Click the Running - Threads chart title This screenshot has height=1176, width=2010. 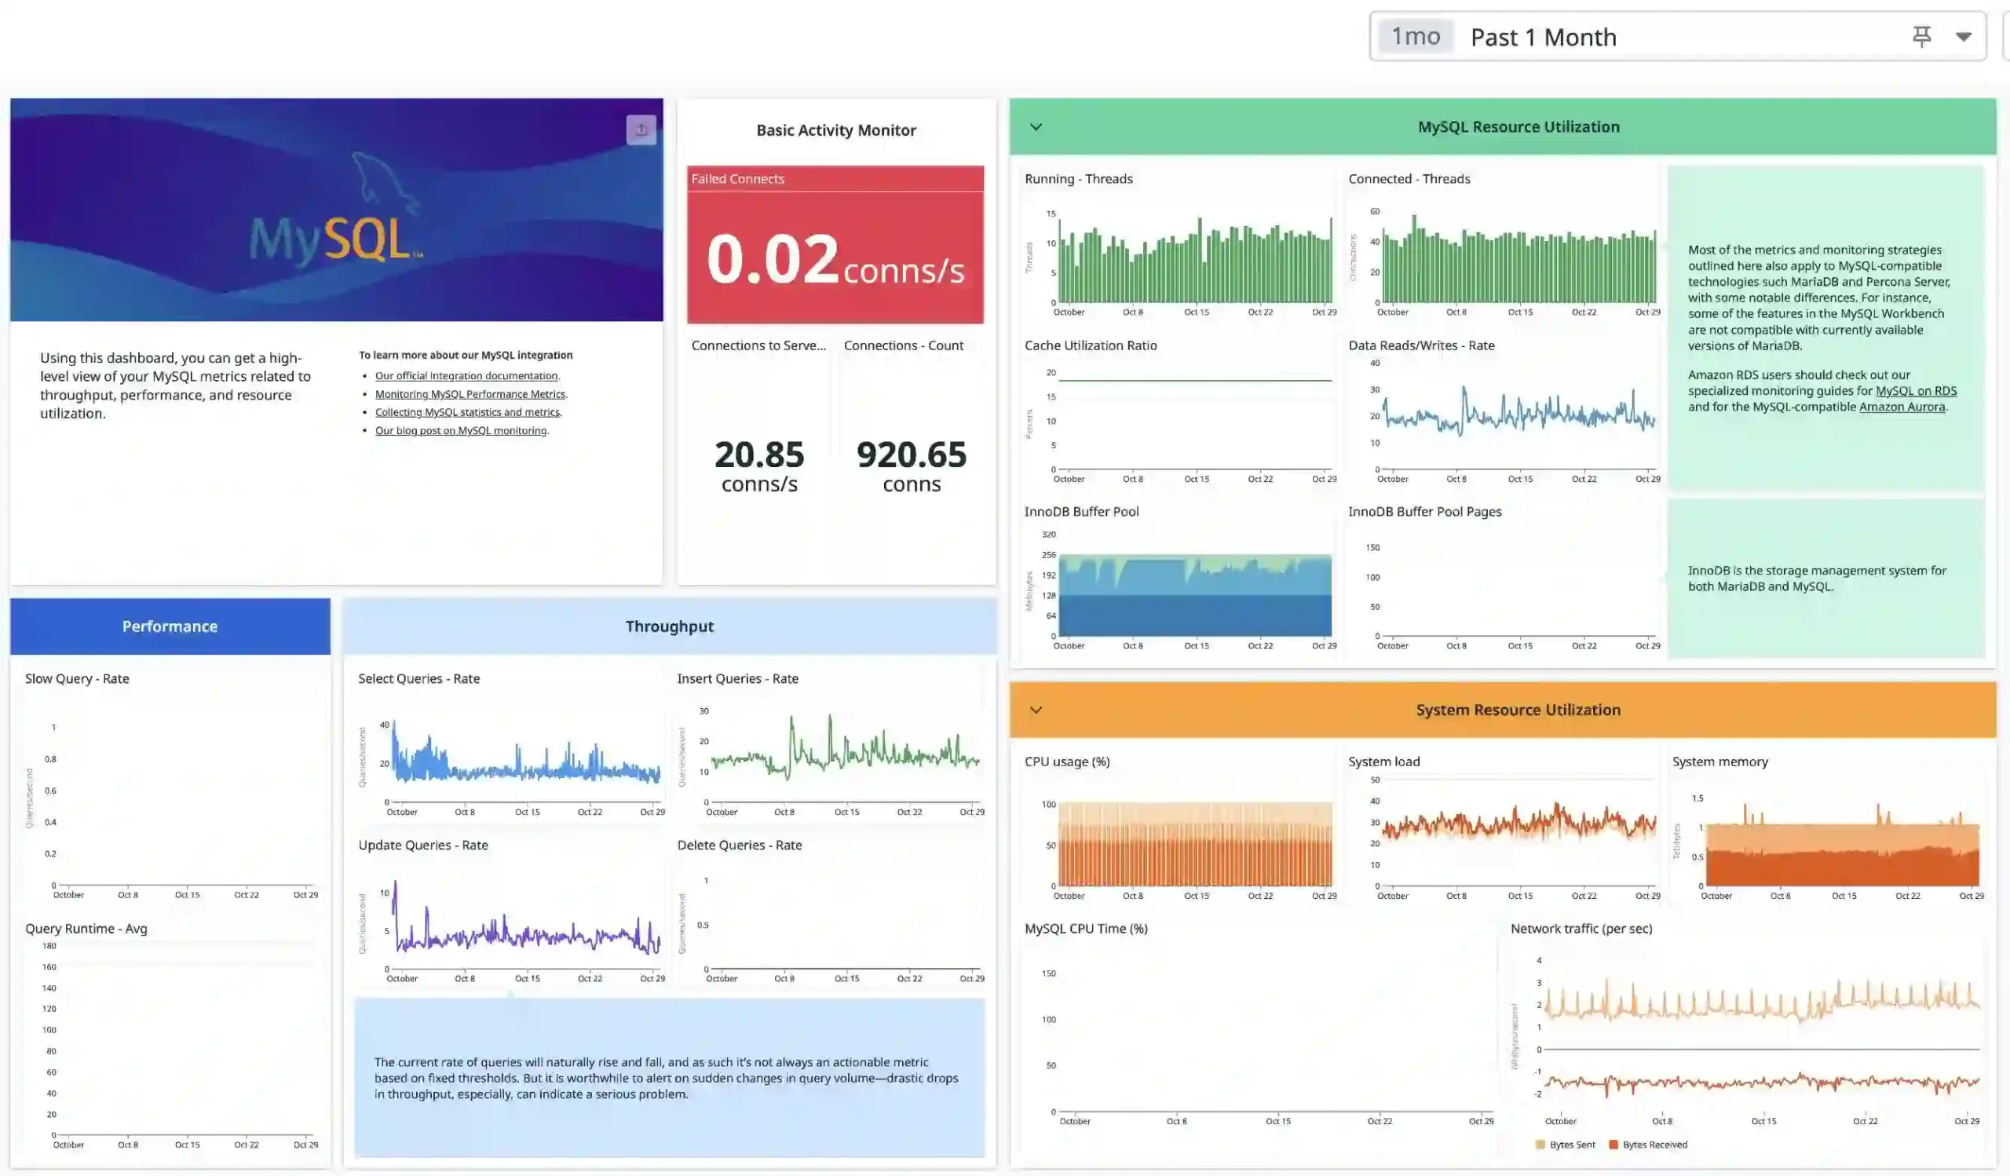click(x=1078, y=178)
